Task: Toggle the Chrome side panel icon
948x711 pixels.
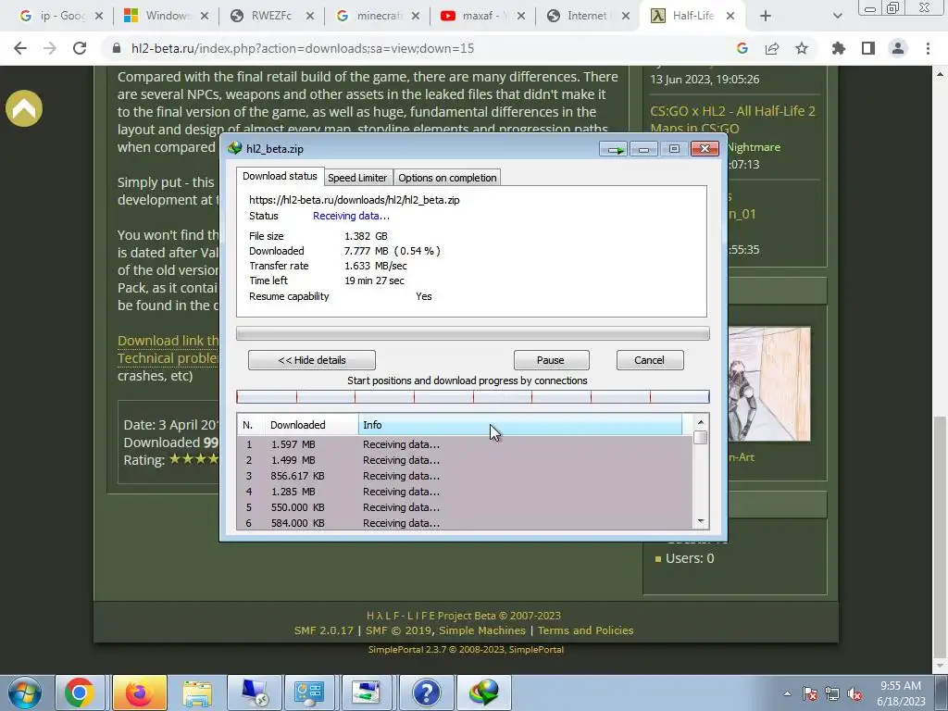Action: (x=868, y=48)
